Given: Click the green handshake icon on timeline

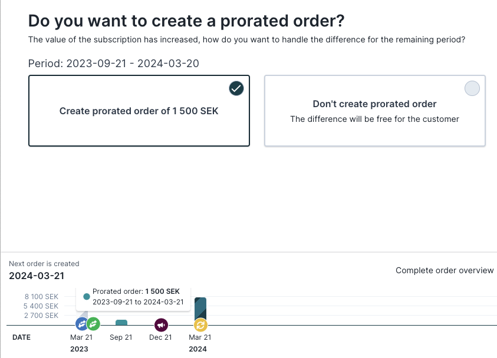Looking at the screenshot, I should pos(94,324).
